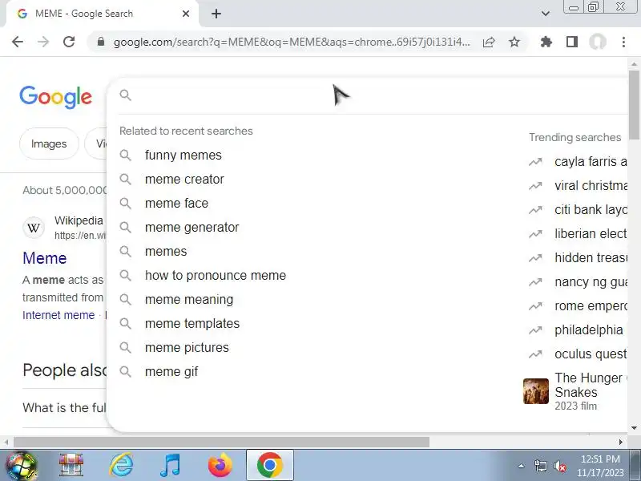Click the horizontal scrollbar thumb
The image size is (641, 481).
coord(222,443)
